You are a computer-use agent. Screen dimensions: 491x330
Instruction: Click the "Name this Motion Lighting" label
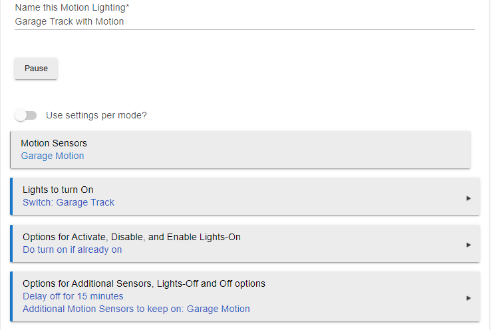click(x=72, y=8)
